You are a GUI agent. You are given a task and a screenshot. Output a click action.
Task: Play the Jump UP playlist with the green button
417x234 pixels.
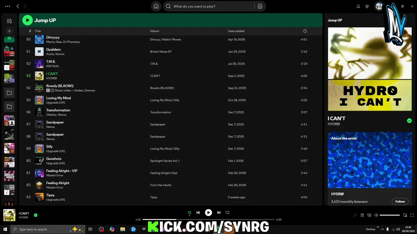click(x=27, y=20)
